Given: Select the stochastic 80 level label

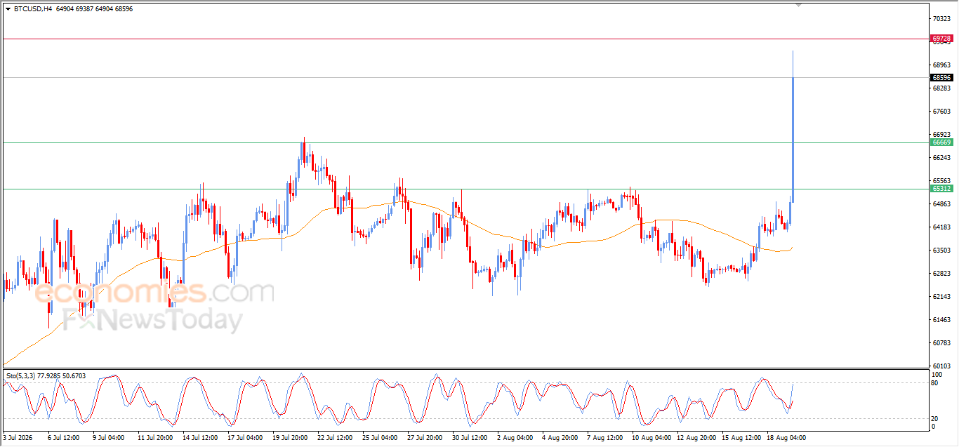Looking at the screenshot, I should click(x=934, y=383).
